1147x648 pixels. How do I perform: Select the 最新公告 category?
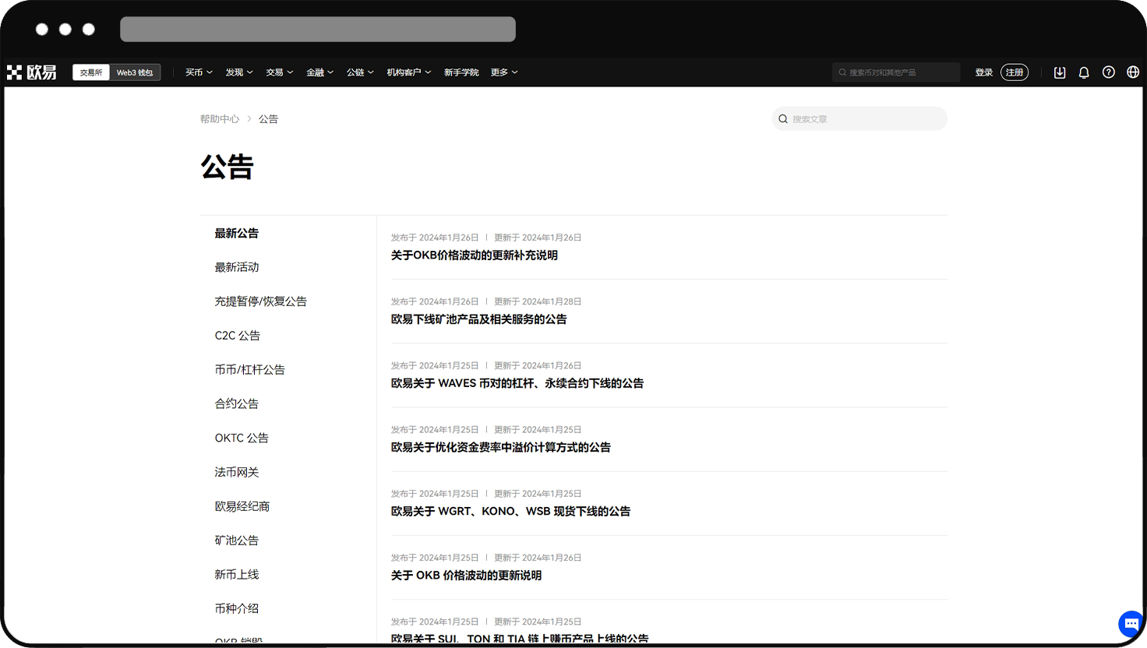tap(236, 233)
